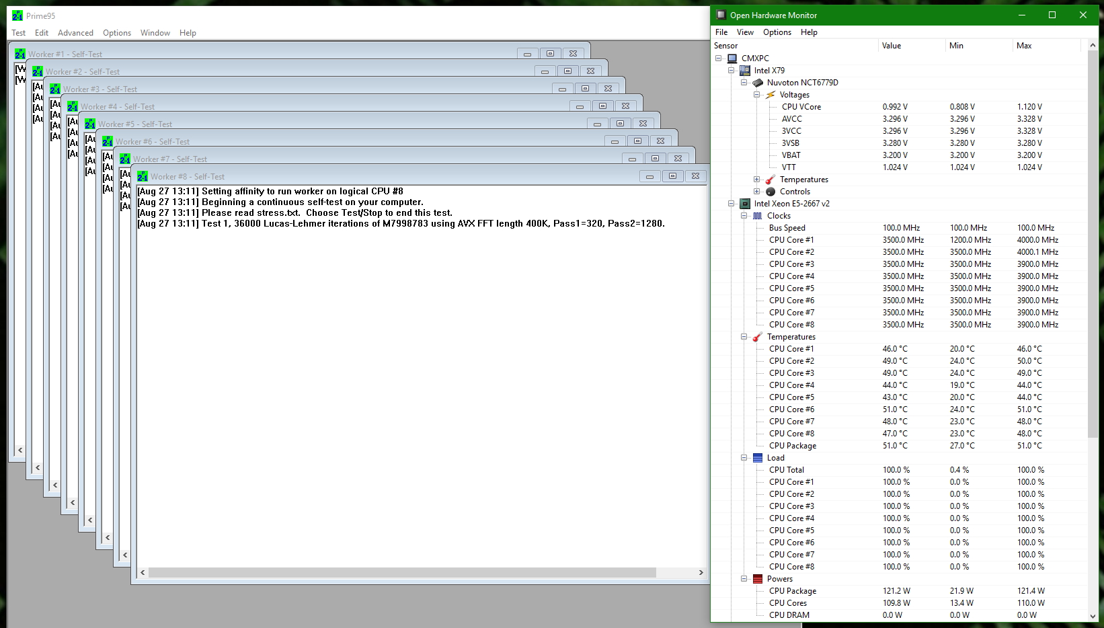Open the View menu in Open Hardware Monitor
The image size is (1104, 628).
(745, 32)
